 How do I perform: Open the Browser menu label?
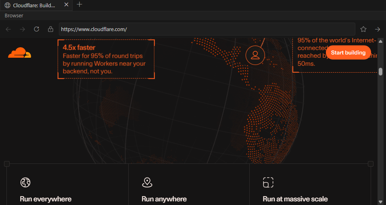coord(14,15)
